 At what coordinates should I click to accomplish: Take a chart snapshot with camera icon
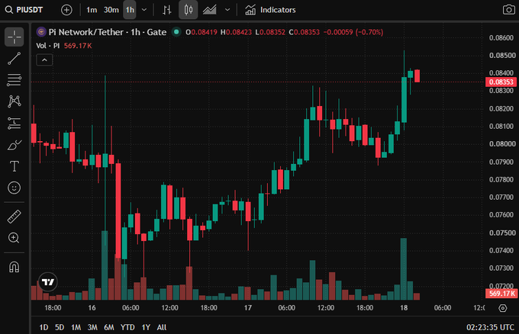pyautogui.click(x=509, y=10)
